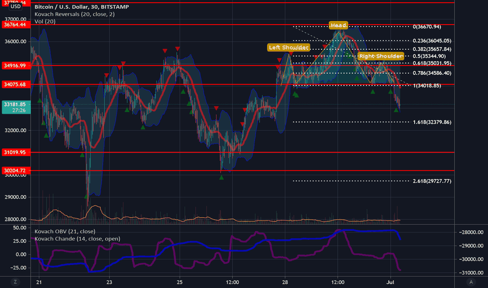Image resolution: width=488 pixels, height=288 pixels.
Task: Toggle the auto scale A button
Action: pos(471,282)
